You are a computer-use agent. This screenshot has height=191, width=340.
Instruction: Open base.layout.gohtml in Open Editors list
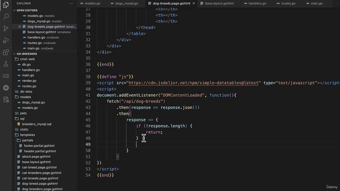41,32
